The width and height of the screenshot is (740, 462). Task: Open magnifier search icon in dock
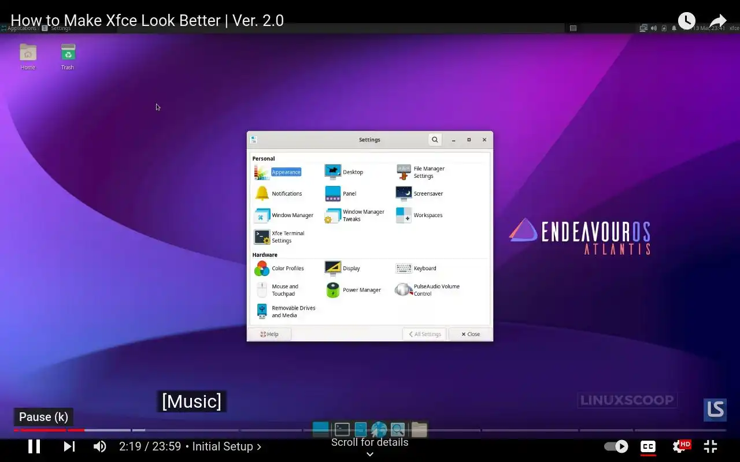coord(398,429)
